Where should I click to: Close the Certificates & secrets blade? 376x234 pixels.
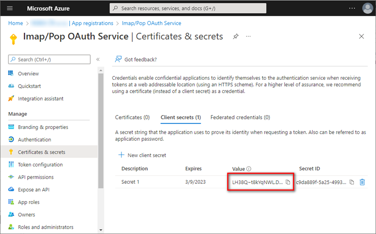tap(361, 37)
